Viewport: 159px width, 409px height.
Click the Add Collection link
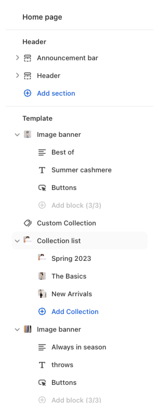(75, 312)
